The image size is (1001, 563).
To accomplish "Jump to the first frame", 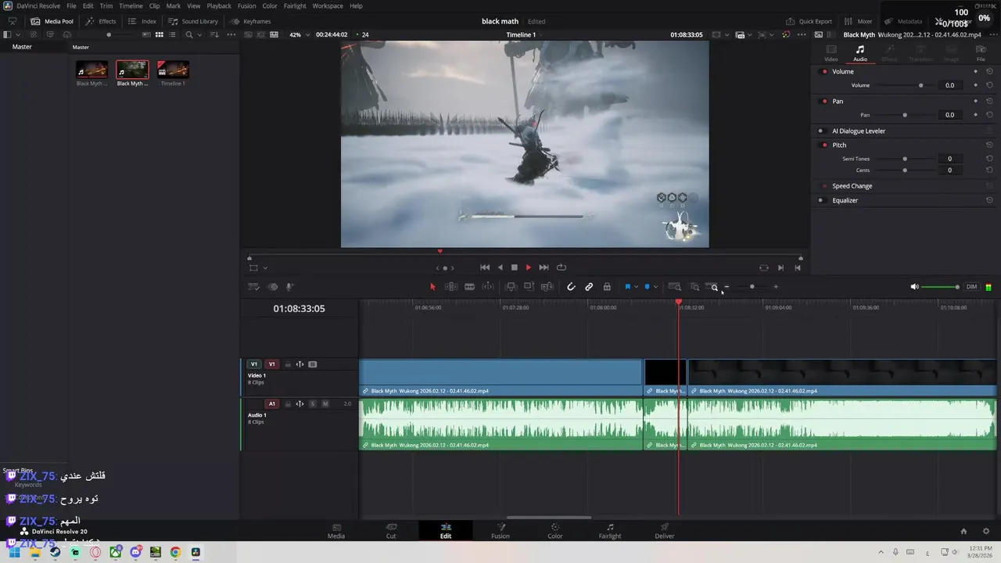I will pyautogui.click(x=485, y=267).
